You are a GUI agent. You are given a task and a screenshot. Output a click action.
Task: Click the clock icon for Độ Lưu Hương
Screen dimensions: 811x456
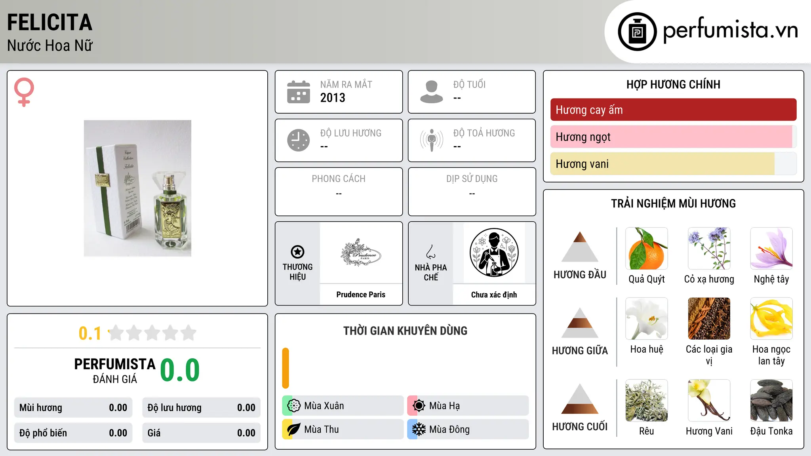click(299, 140)
